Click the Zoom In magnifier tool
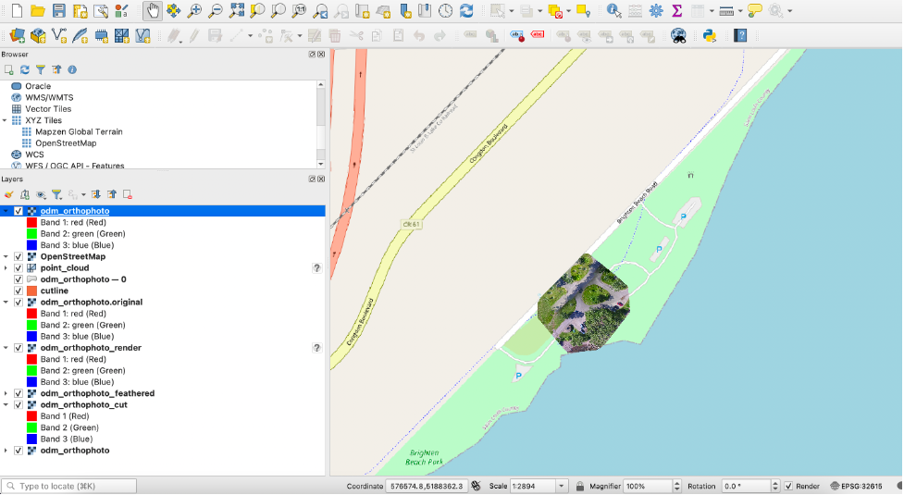This screenshot has width=904, height=495. pos(194,11)
